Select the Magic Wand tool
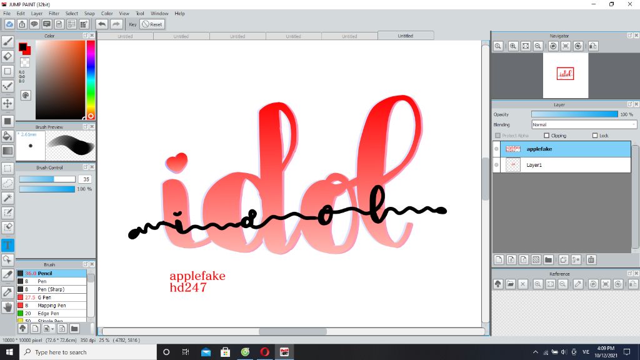This screenshot has width=640, height=360. pyautogui.click(x=7, y=198)
